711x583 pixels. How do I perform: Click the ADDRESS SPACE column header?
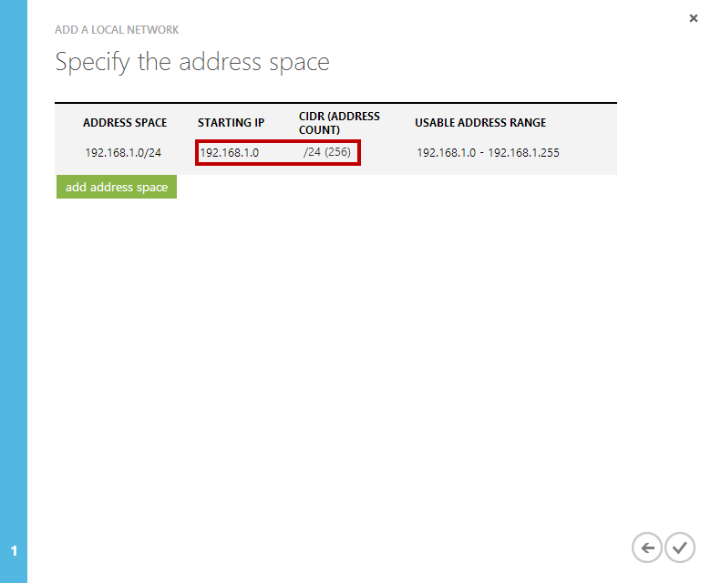tap(125, 123)
